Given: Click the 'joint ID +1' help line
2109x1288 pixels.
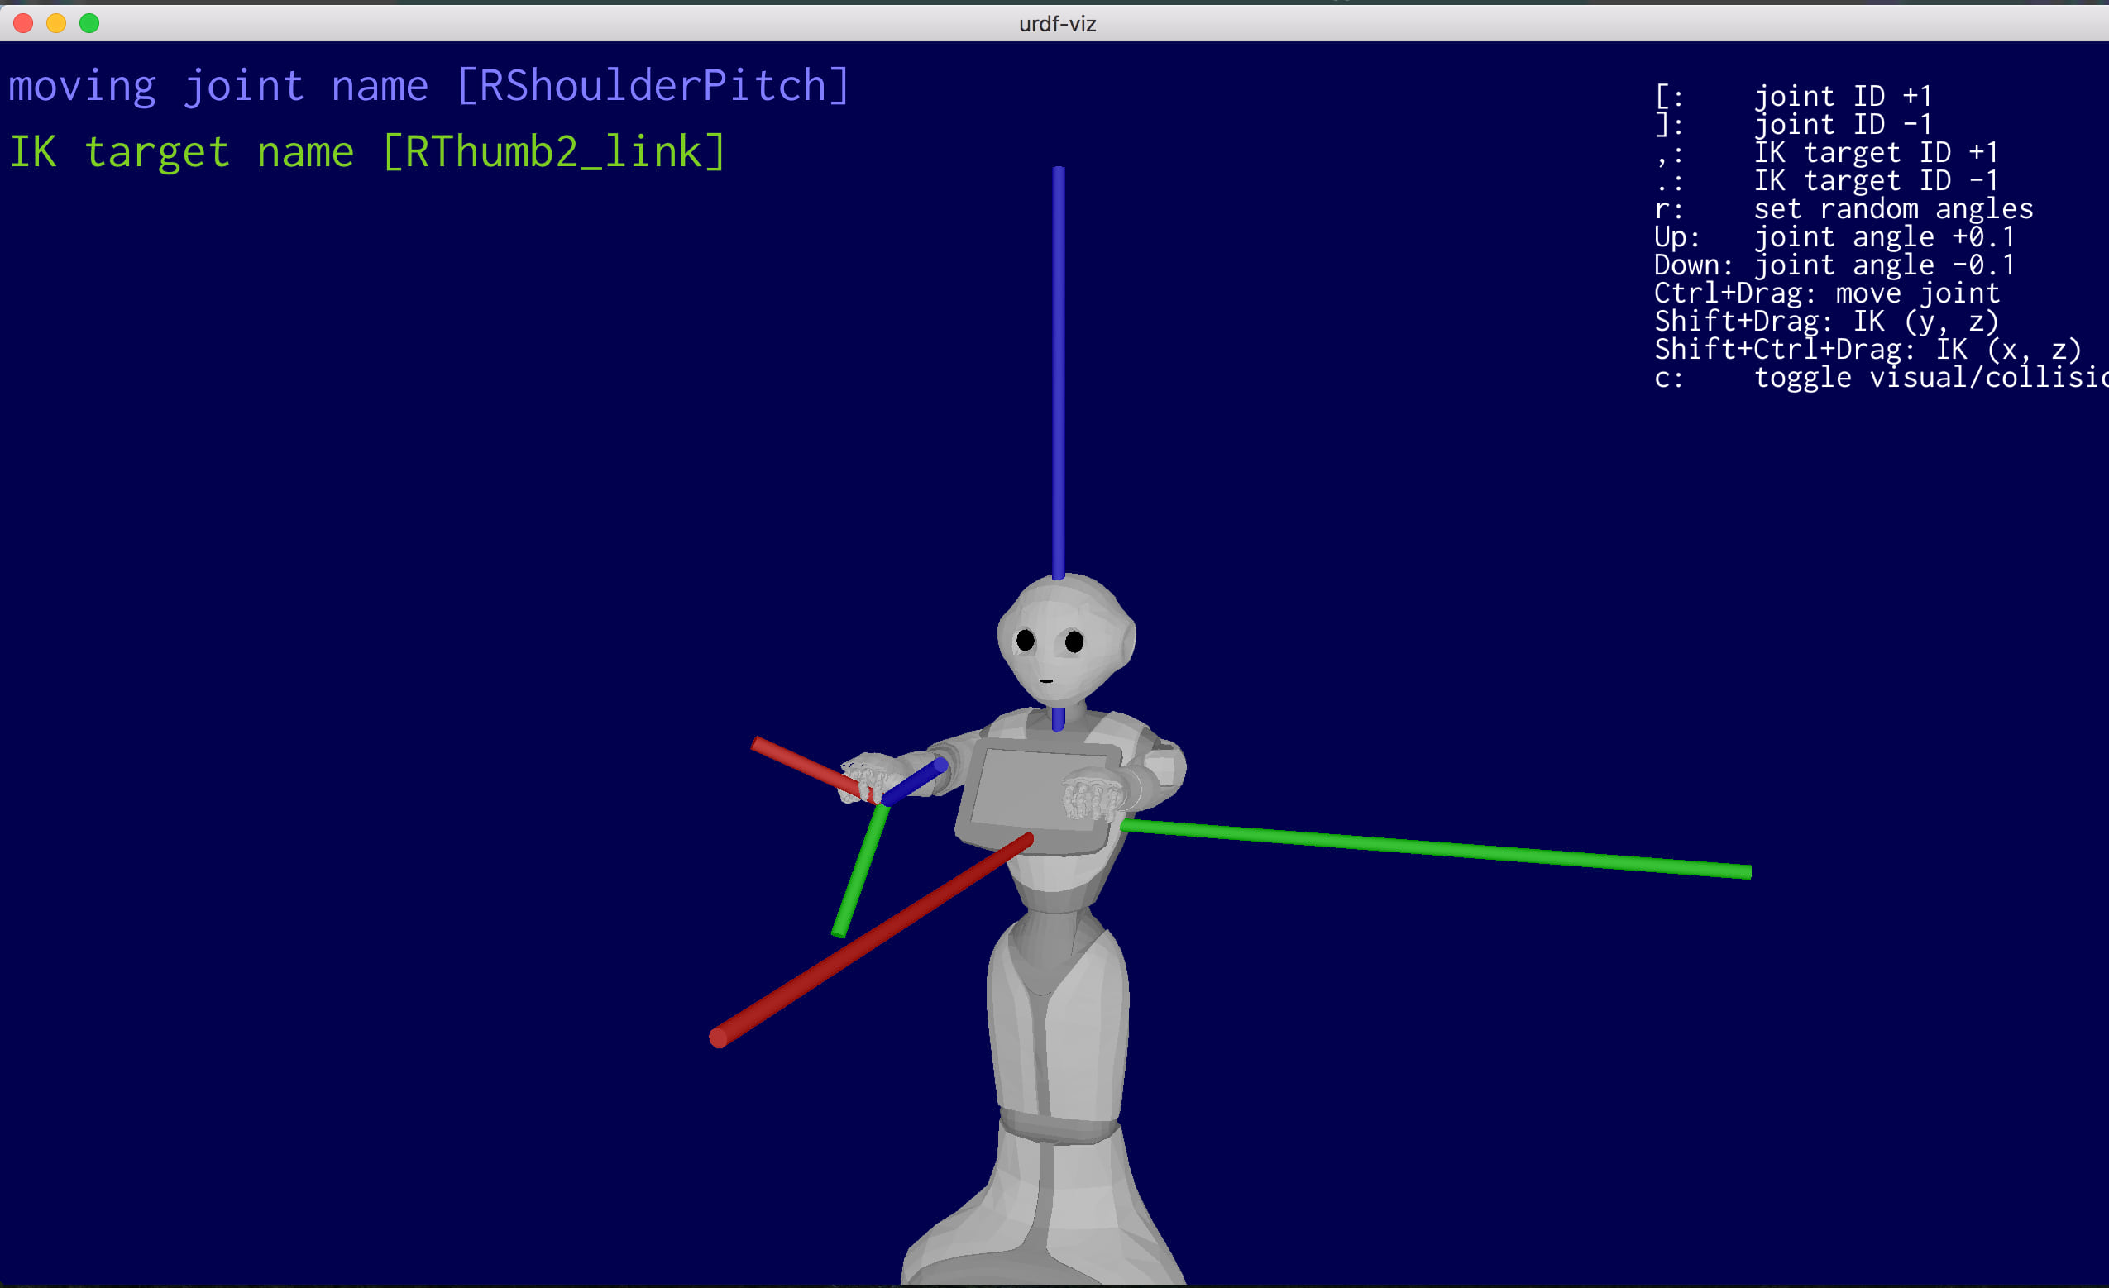Looking at the screenshot, I should tap(1792, 96).
